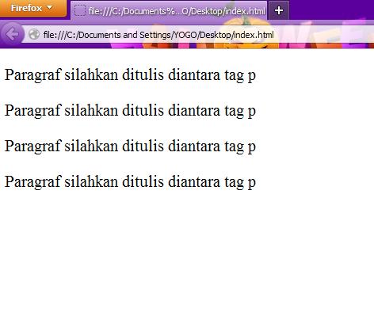Click the first 'Paragraf silahkan ditulis' paragraph
Image resolution: width=374 pixels, height=316 pixels.
130,74
